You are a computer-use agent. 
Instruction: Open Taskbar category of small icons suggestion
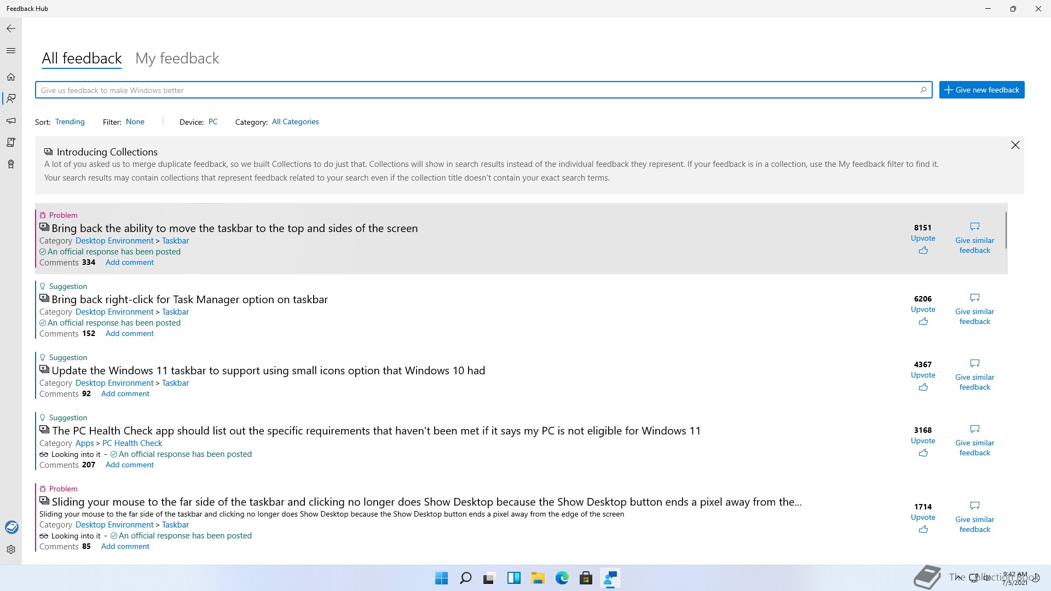pos(176,383)
